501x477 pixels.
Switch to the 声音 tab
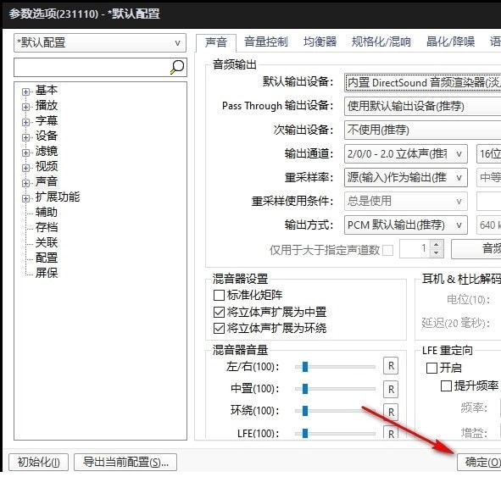(x=216, y=42)
